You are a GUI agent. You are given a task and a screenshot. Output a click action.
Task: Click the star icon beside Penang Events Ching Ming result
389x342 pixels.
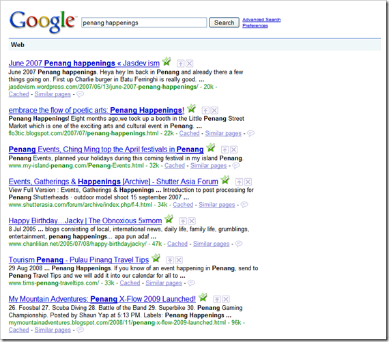tap(210, 147)
